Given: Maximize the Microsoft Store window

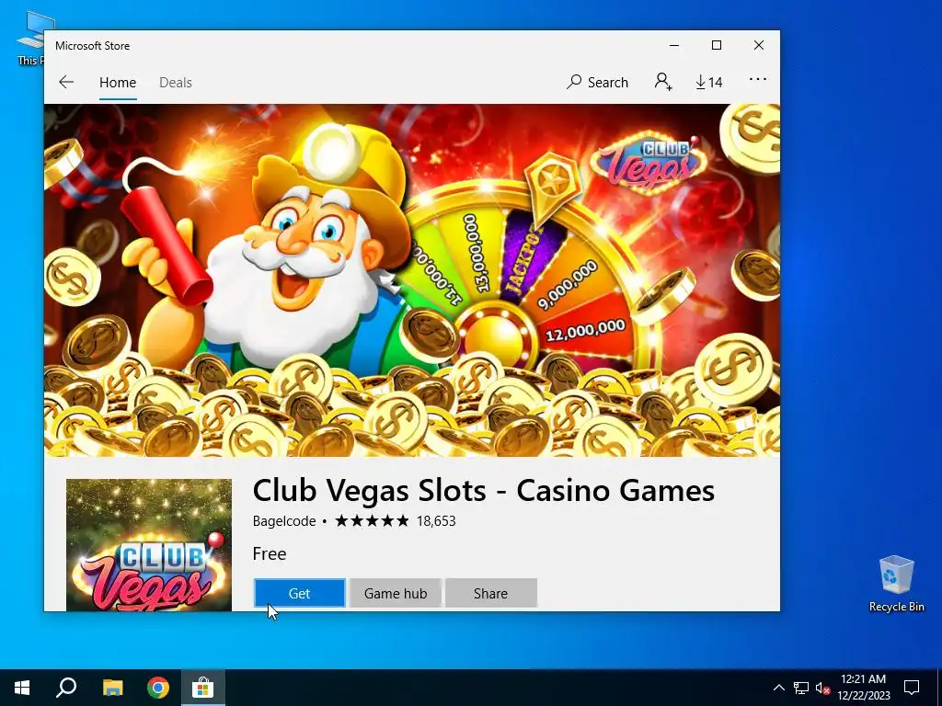Looking at the screenshot, I should click(x=716, y=46).
